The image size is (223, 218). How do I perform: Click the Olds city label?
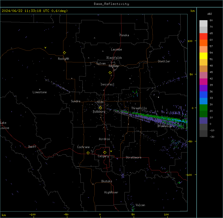[100, 102]
